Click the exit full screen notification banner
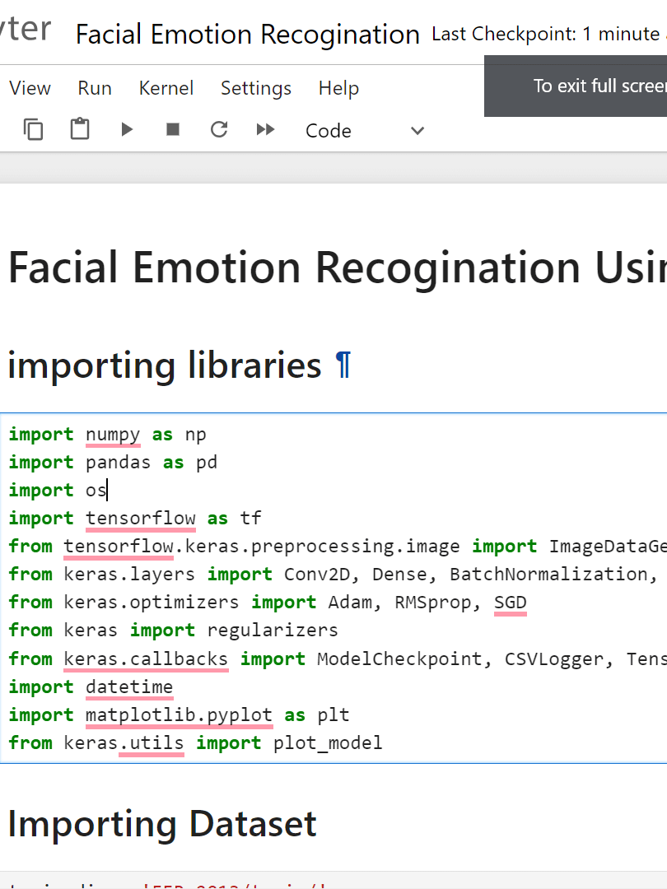 pos(576,86)
